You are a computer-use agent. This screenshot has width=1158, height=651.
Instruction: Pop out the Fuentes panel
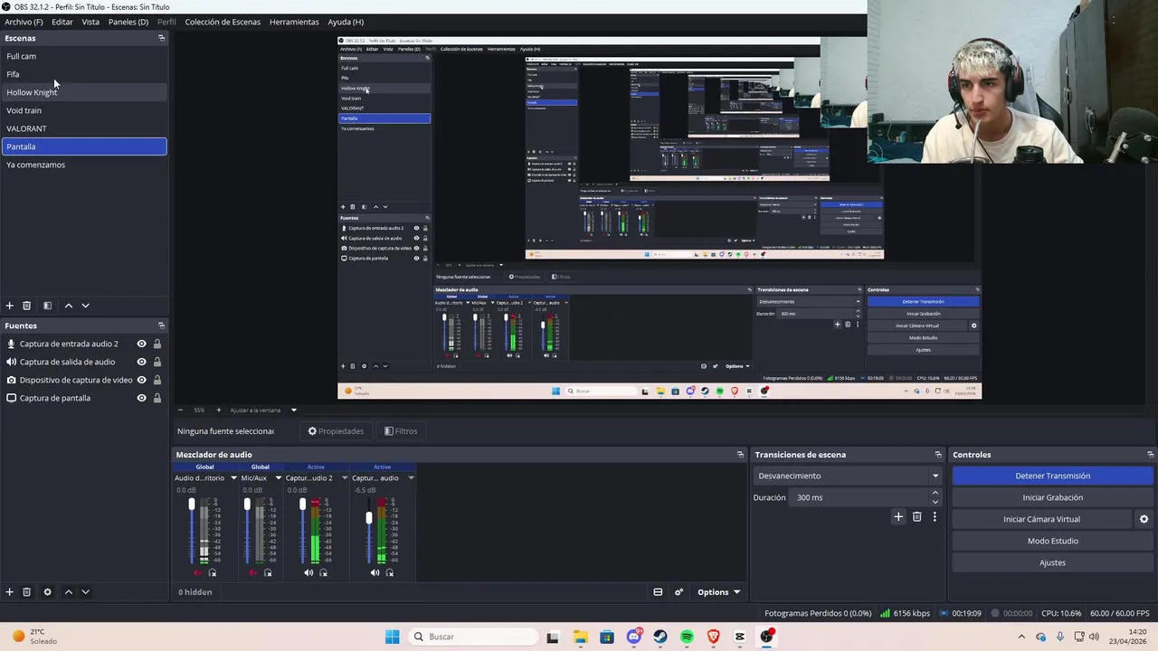[161, 325]
